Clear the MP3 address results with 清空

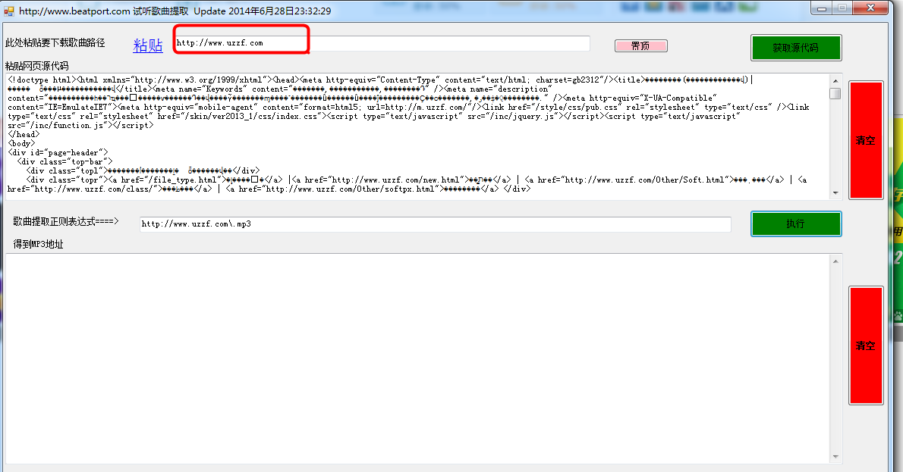tap(866, 345)
